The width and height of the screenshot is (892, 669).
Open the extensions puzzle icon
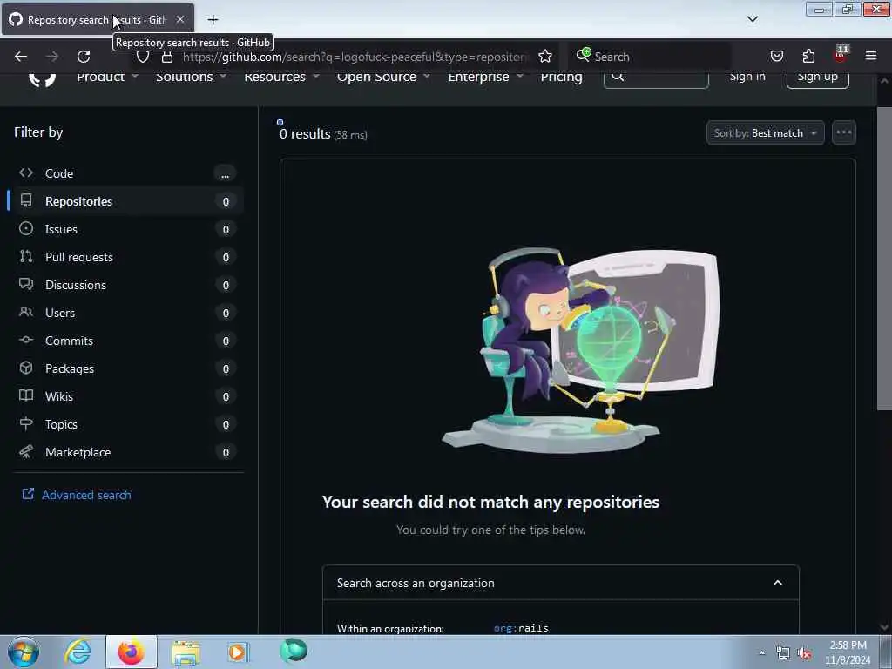tap(808, 56)
